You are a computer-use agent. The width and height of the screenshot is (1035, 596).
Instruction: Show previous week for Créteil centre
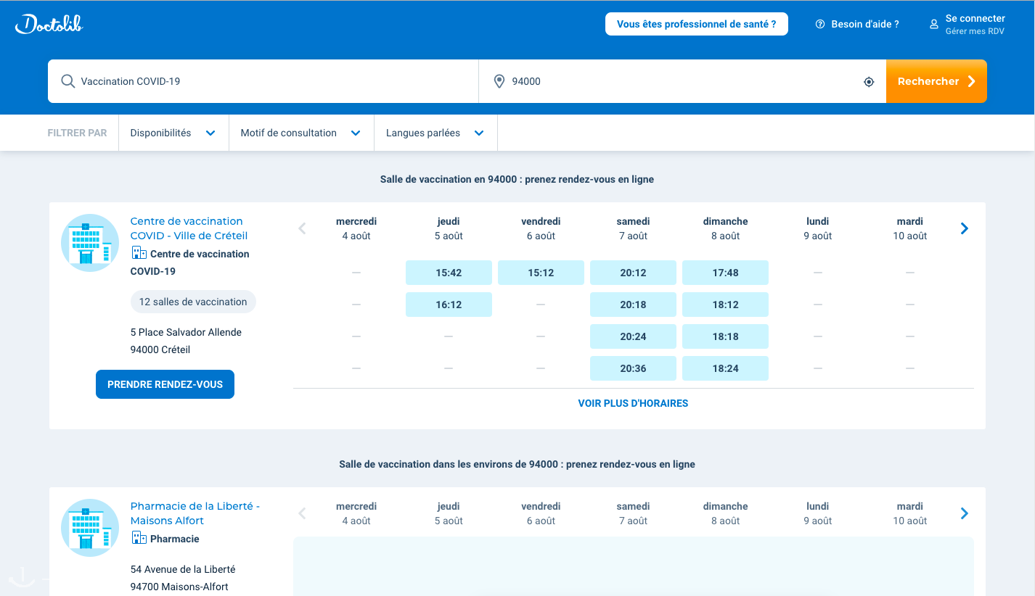303,228
